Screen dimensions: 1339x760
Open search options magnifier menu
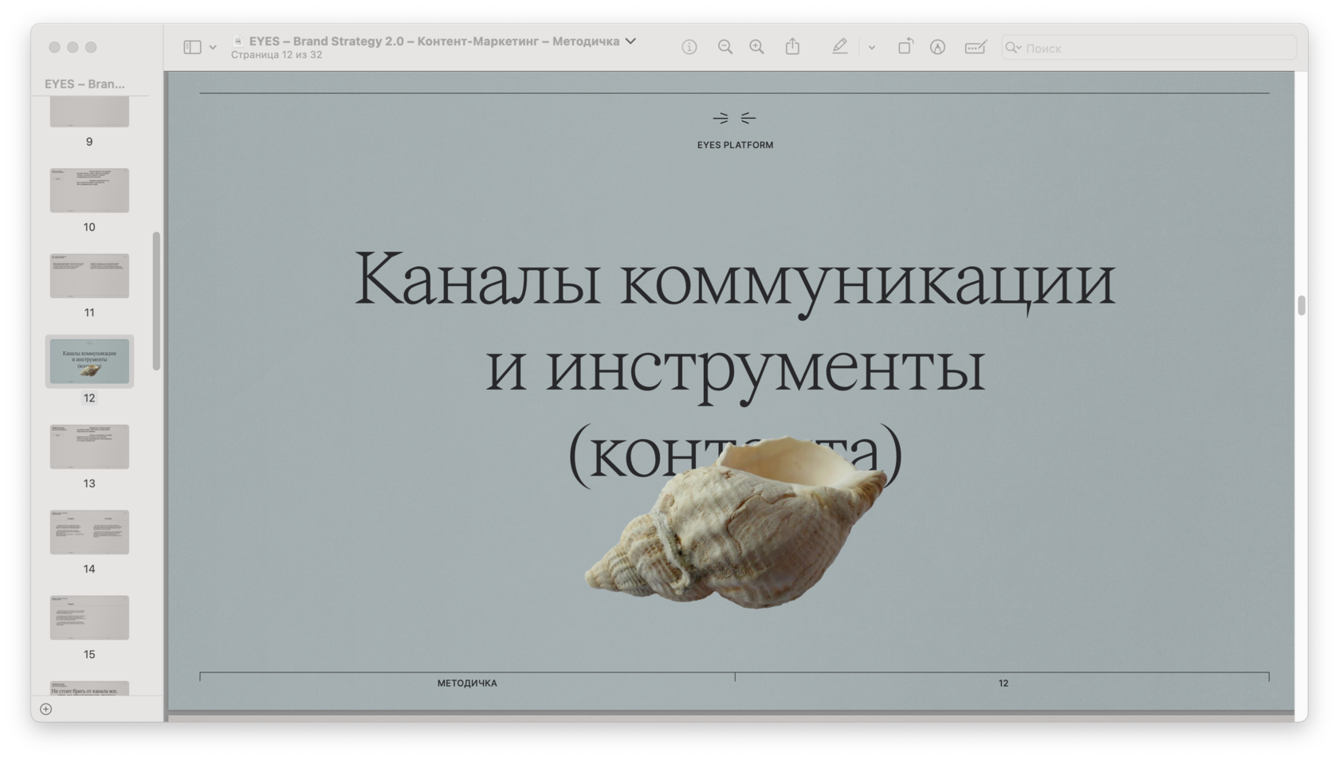point(1013,48)
